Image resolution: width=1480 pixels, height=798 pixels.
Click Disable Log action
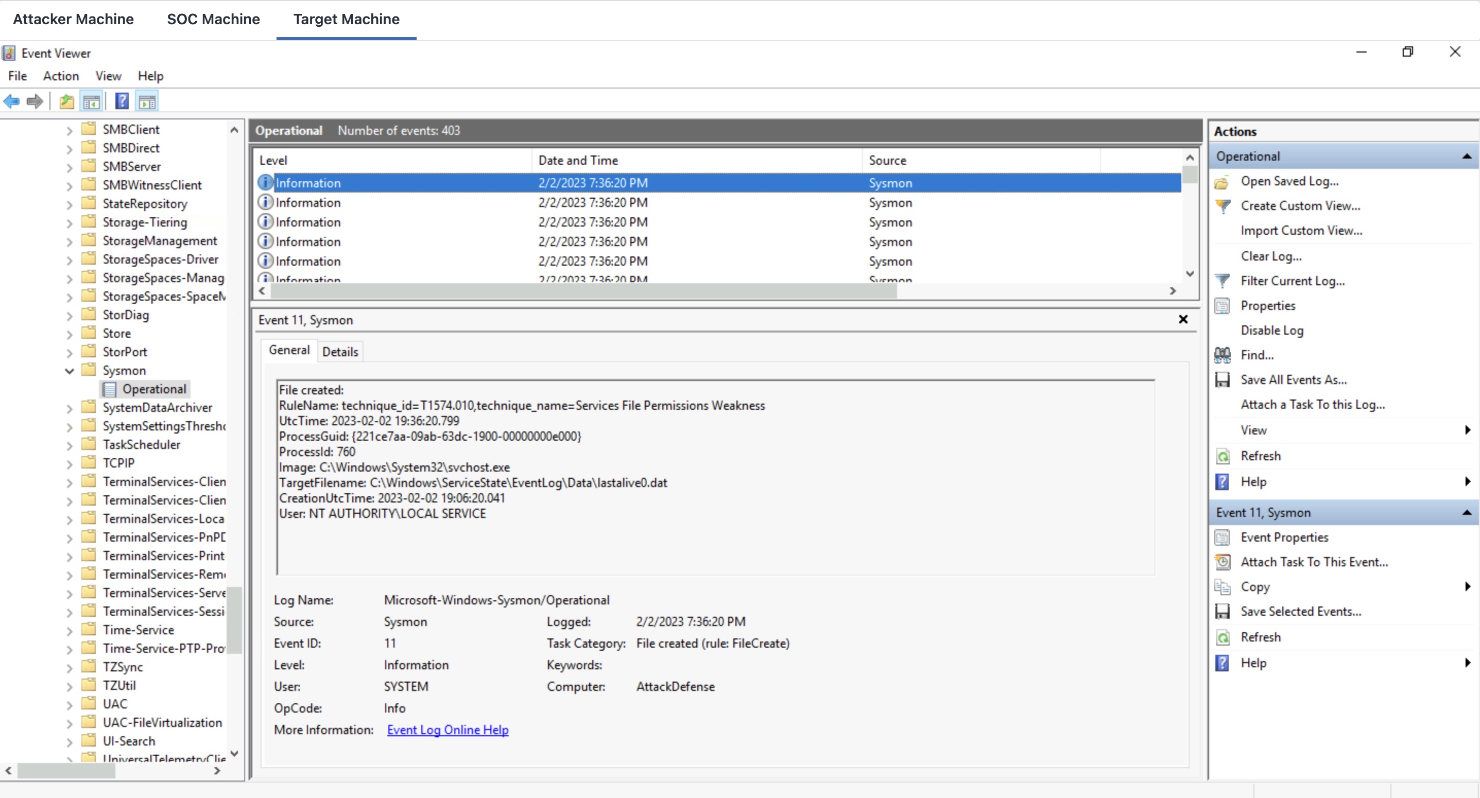tap(1272, 331)
